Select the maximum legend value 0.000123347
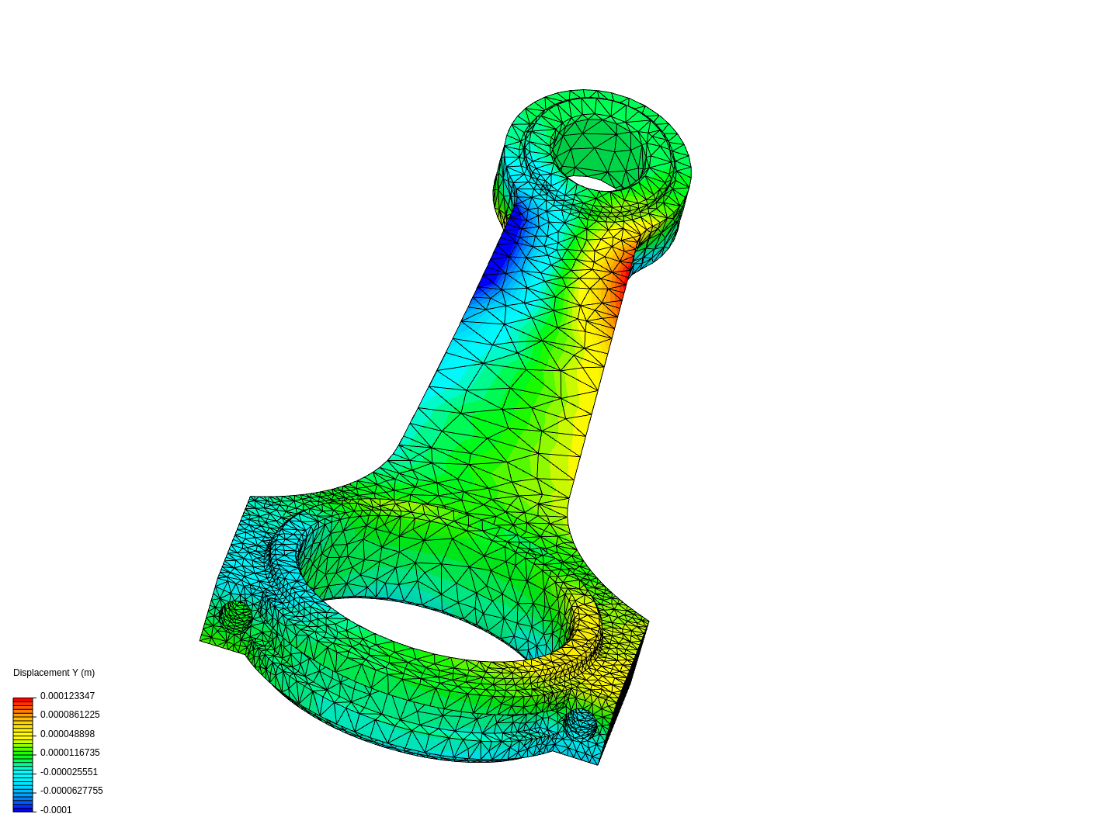This screenshot has height=838, width=1118. coord(68,696)
